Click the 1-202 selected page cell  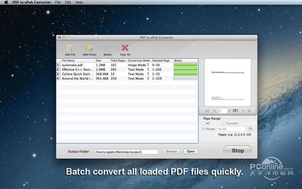coord(157,69)
